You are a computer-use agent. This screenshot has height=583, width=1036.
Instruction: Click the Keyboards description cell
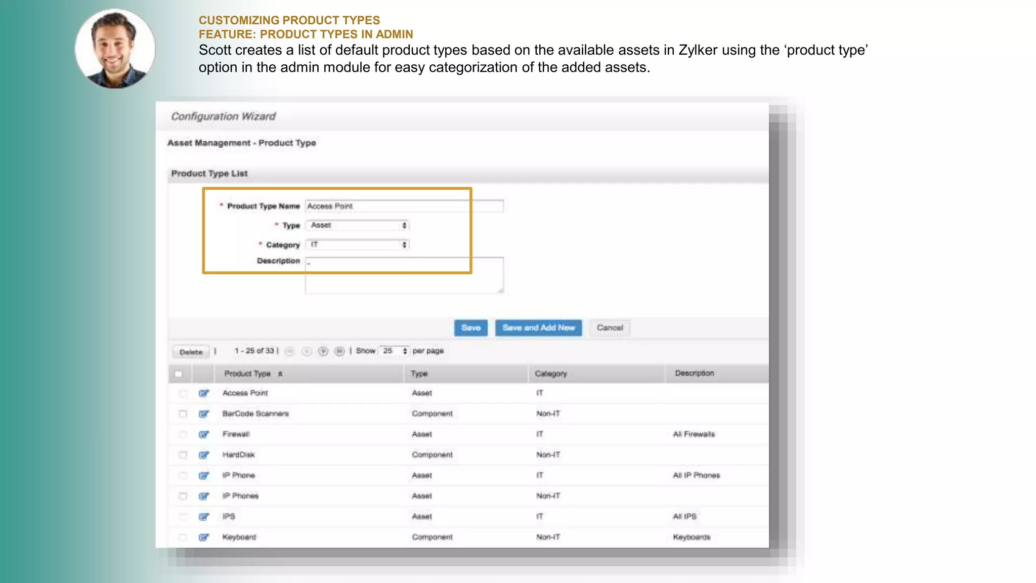coord(692,537)
